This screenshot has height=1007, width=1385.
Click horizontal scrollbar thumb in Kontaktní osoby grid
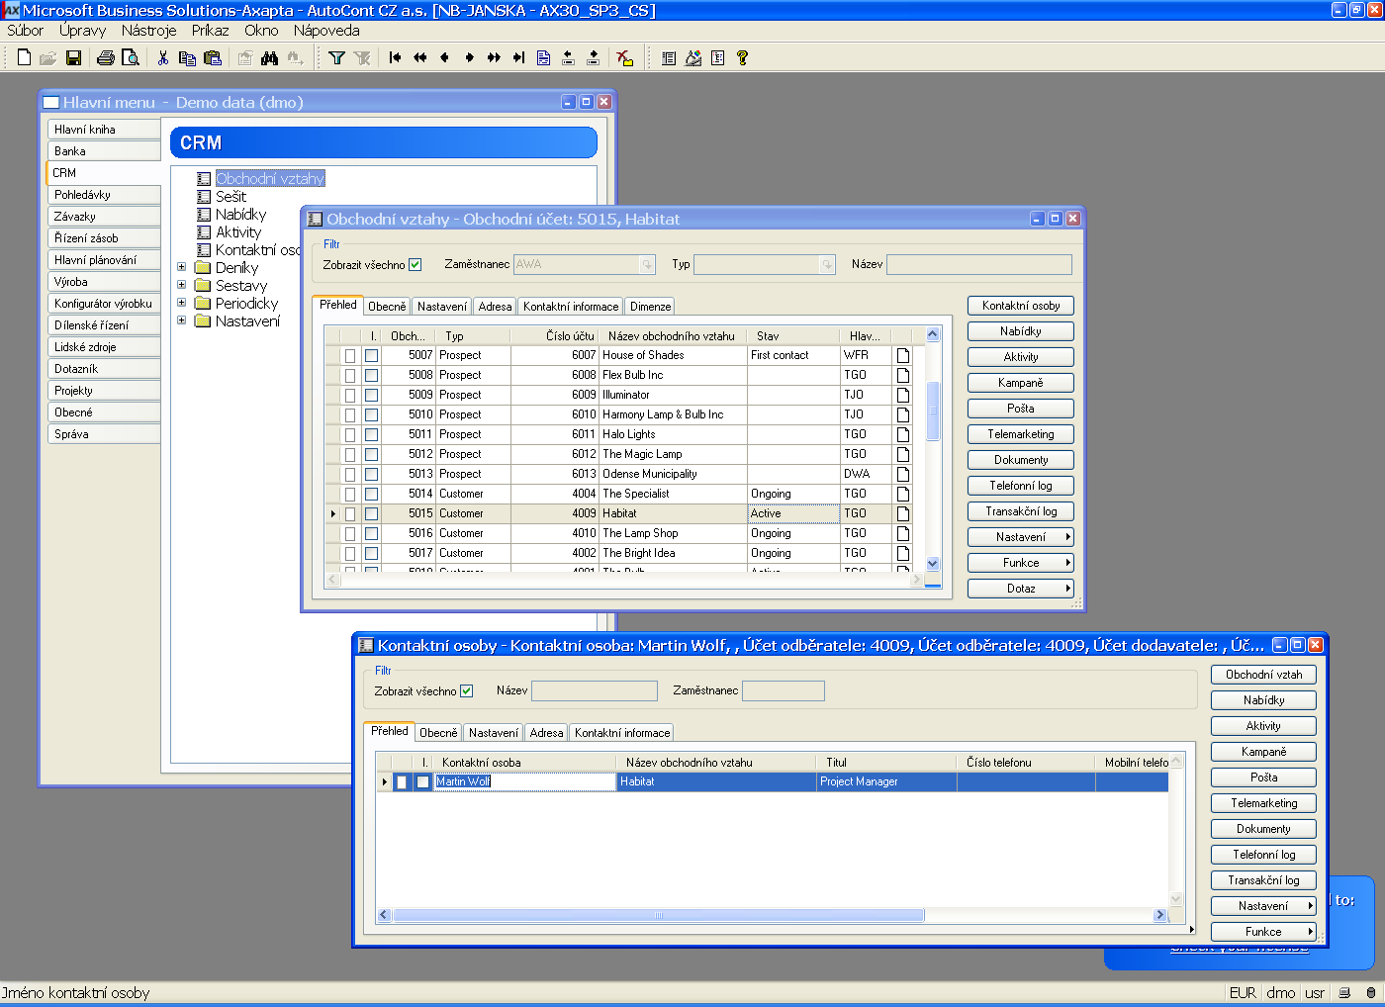pos(658,915)
